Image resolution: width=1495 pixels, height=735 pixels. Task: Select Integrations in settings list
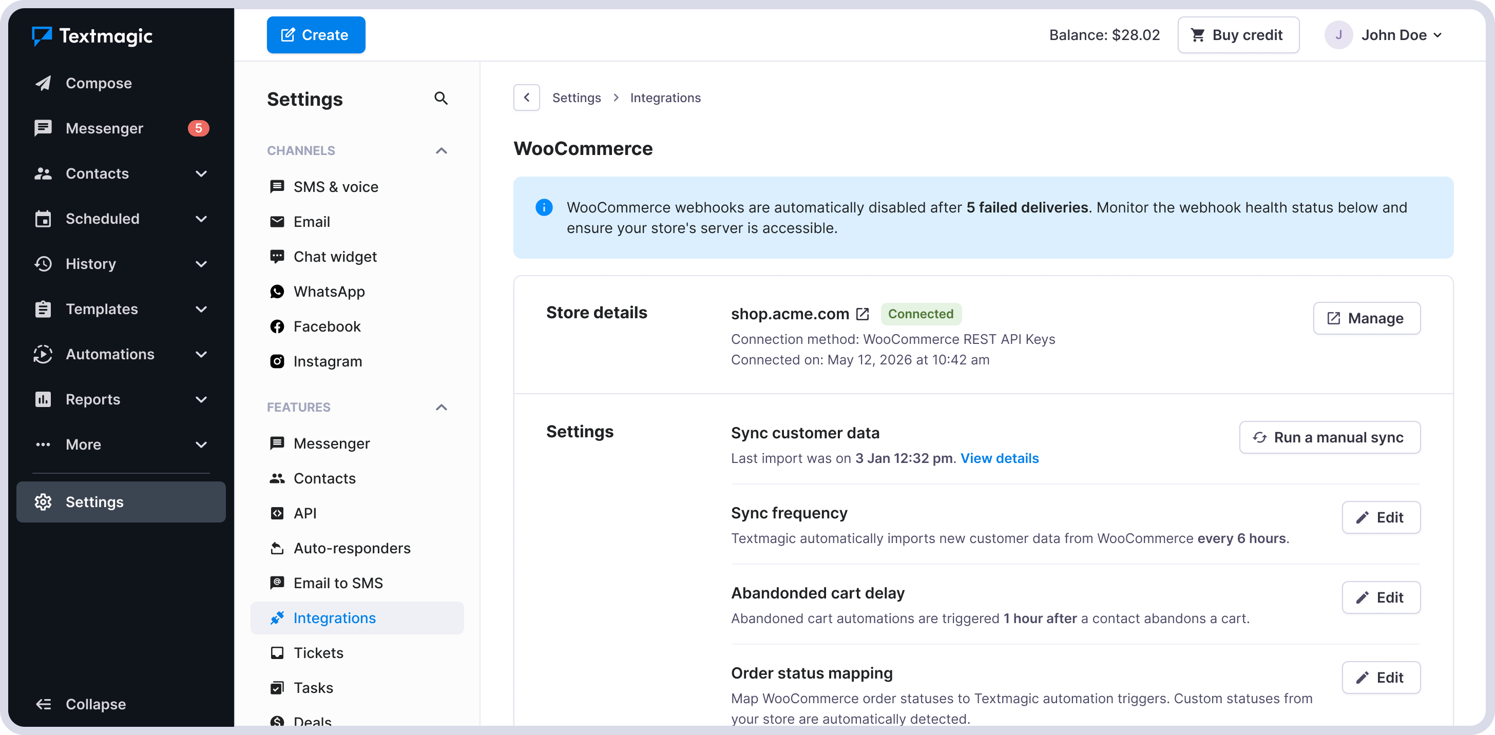click(x=357, y=618)
